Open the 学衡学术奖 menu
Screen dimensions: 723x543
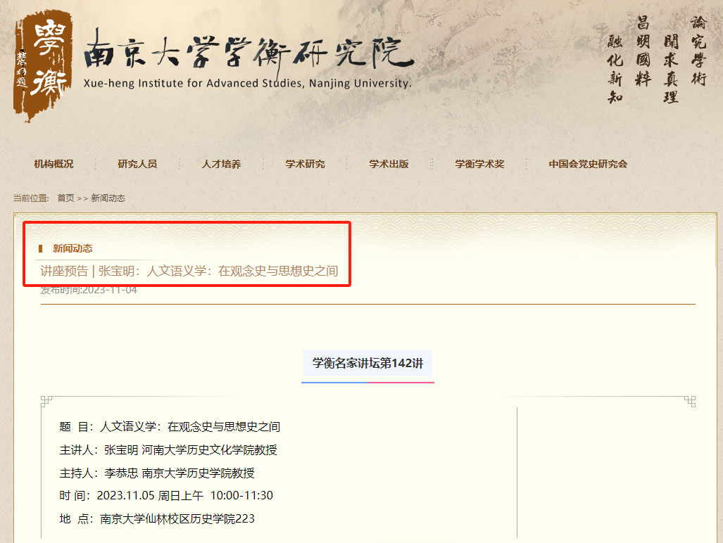click(479, 164)
